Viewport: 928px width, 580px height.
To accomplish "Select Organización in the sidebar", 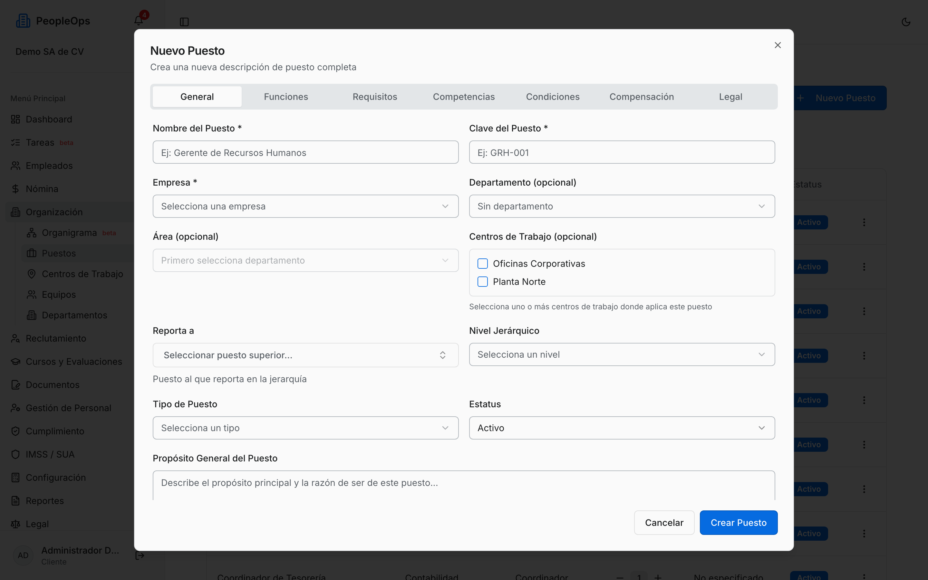I will pos(54,212).
